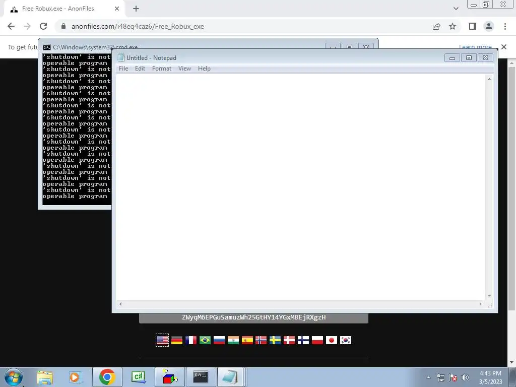Close the Notepad window
The height and width of the screenshot is (387, 516).
point(485,58)
